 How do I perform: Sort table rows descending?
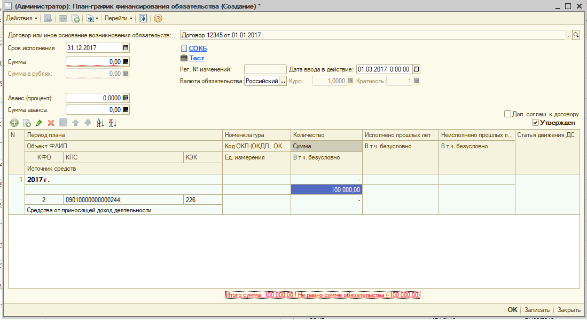(112, 123)
